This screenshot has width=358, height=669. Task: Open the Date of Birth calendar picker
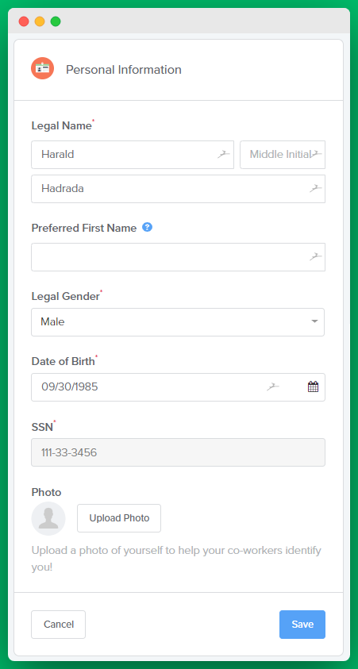[x=314, y=387]
